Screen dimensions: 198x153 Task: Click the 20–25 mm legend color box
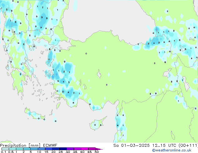pyautogui.click(x=56, y=149)
